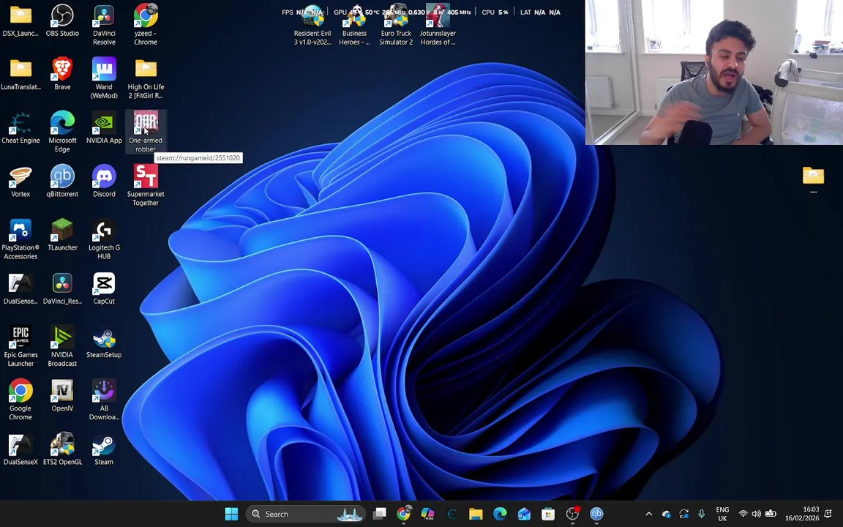The image size is (843, 527).
Task: Select the ETS2 OpenGL shortcut
Action: click(x=62, y=449)
